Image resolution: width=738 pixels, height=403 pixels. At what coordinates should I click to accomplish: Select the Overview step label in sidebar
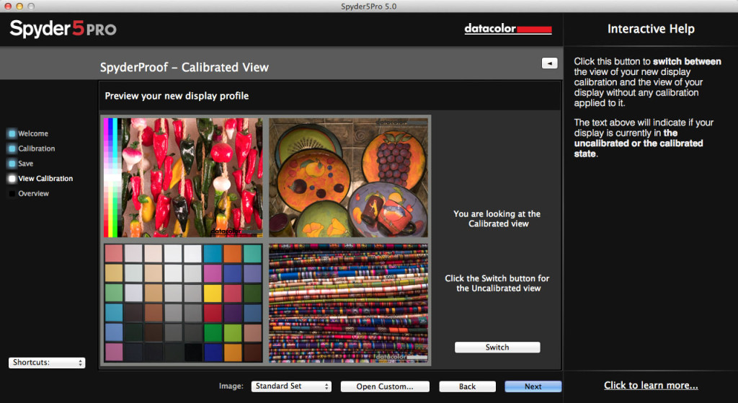point(33,194)
